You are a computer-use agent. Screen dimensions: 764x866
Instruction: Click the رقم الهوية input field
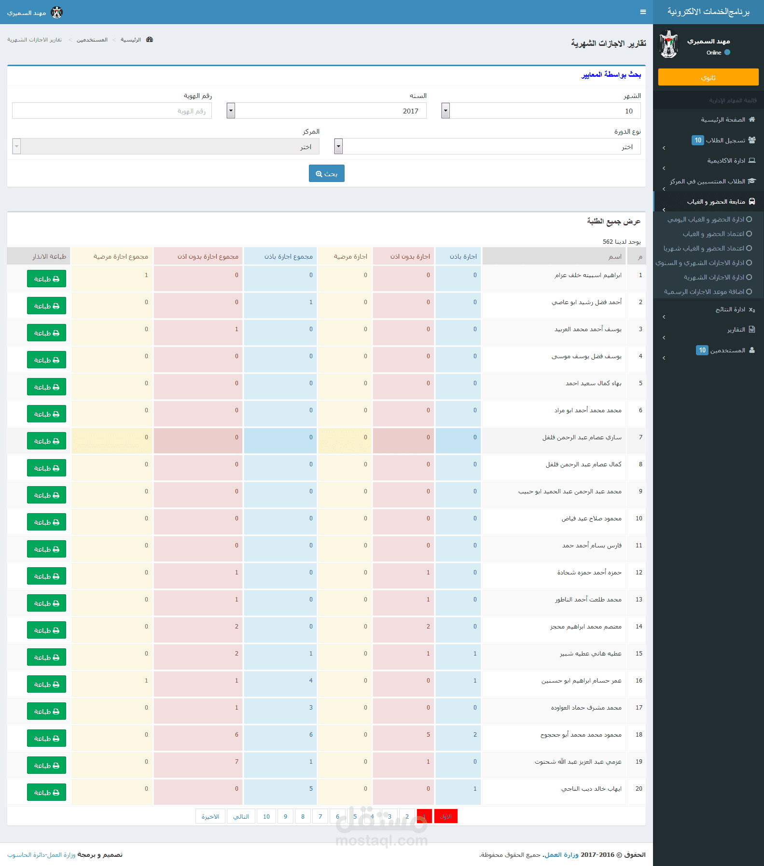[112, 111]
